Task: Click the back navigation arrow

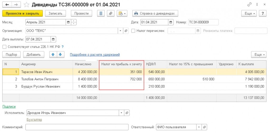Action: pyautogui.click(x=7, y=5)
